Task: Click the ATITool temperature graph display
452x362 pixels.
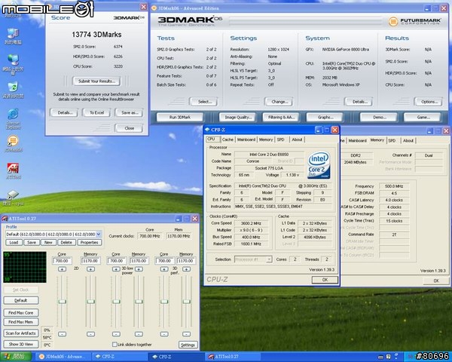Action: click(x=25, y=267)
